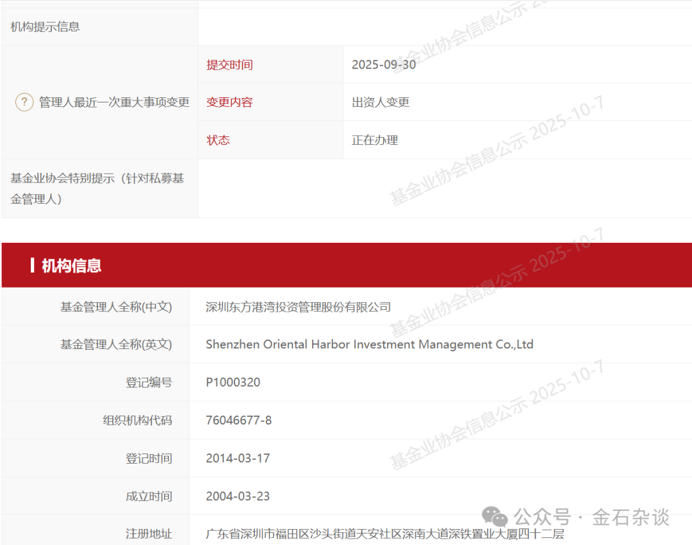Image resolution: width=692 pixels, height=545 pixels.
Task: Select company name 深圳东方港湾投资管理股份有限公司
Action: [298, 307]
